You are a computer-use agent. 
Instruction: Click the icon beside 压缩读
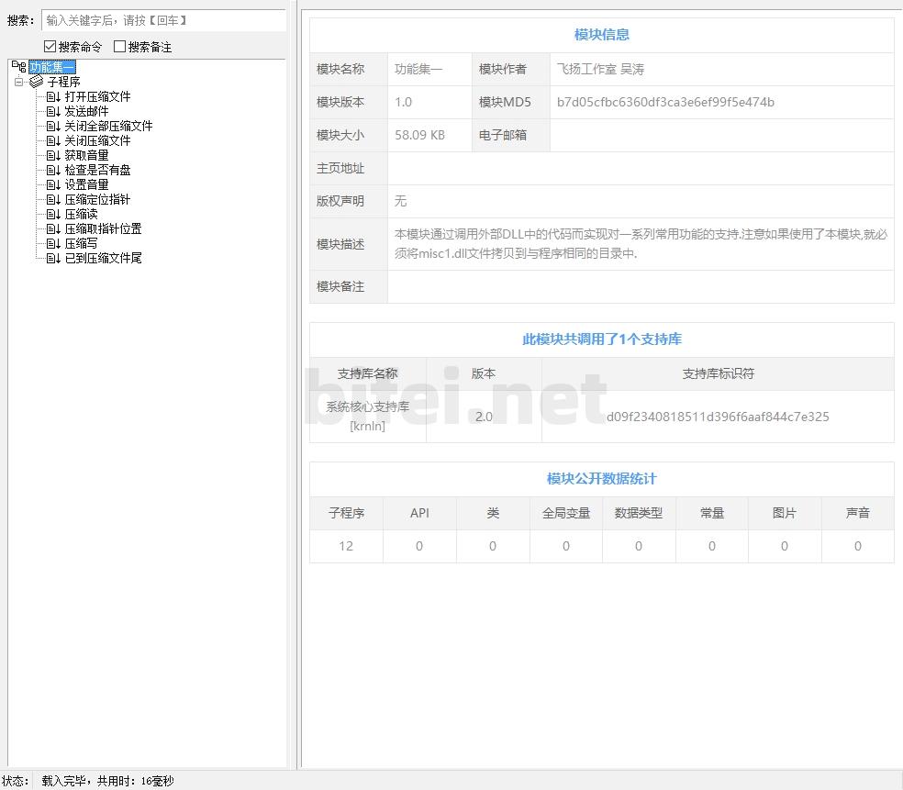click(53, 214)
